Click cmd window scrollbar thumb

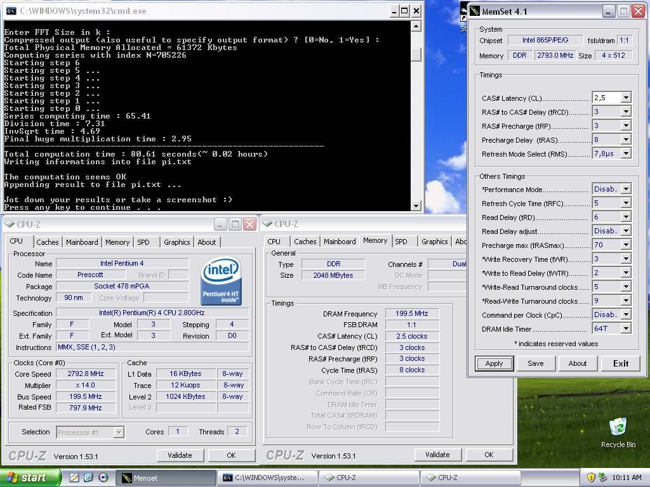pos(416,55)
